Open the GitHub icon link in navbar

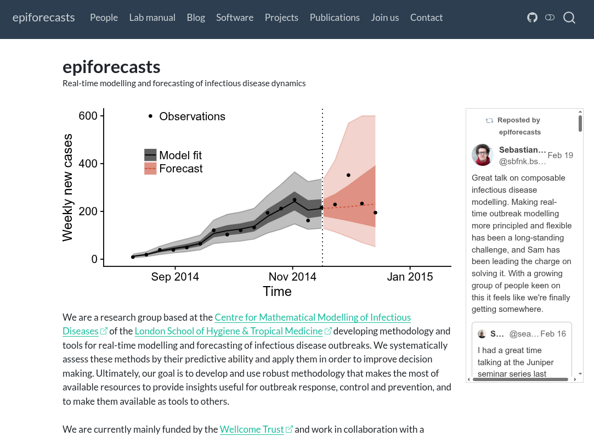point(532,18)
